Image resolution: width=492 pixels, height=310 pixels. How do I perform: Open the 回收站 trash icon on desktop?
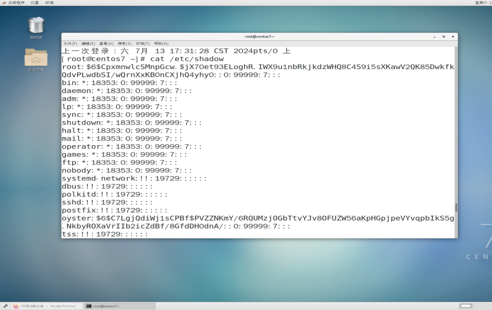point(36,25)
